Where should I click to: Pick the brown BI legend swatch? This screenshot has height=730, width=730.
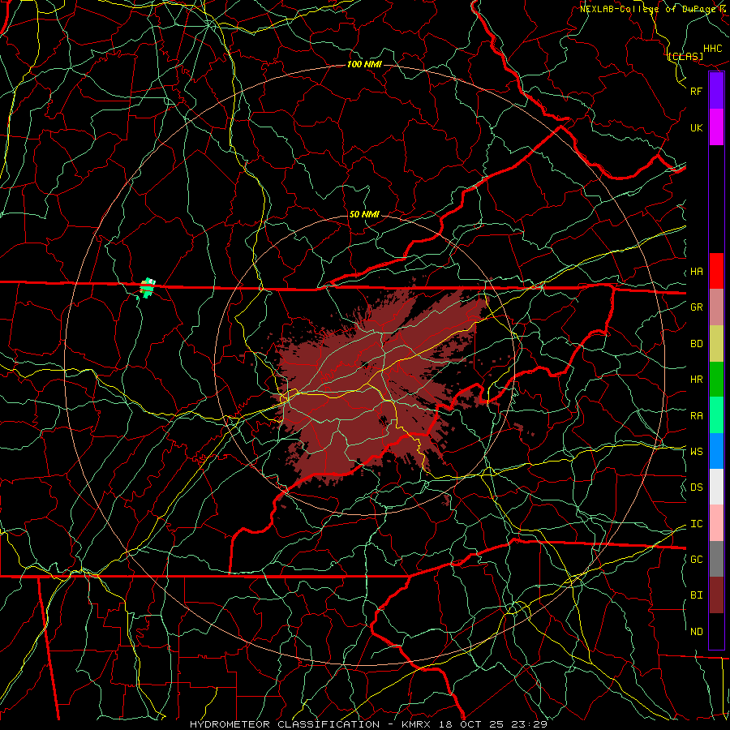(x=716, y=595)
